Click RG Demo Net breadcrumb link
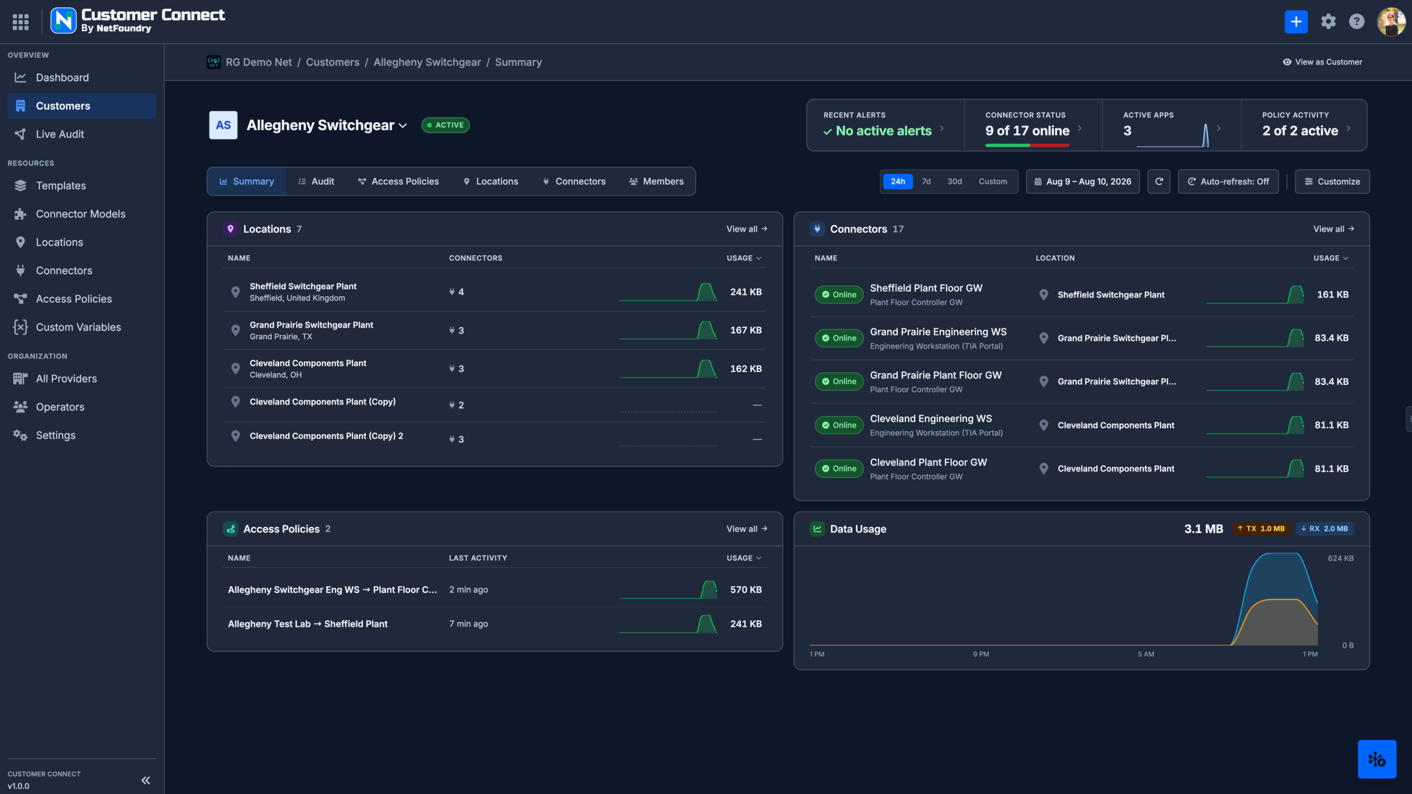This screenshot has width=1412, height=794. click(x=259, y=62)
